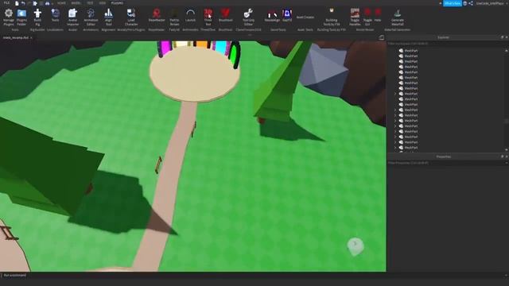Open the Tool Grip Editor
509x286 pixels.
pyautogui.click(x=248, y=17)
